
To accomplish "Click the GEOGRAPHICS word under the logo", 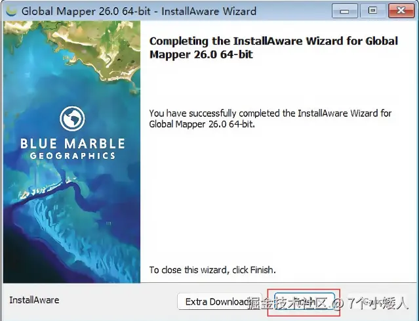I will coord(72,156).
